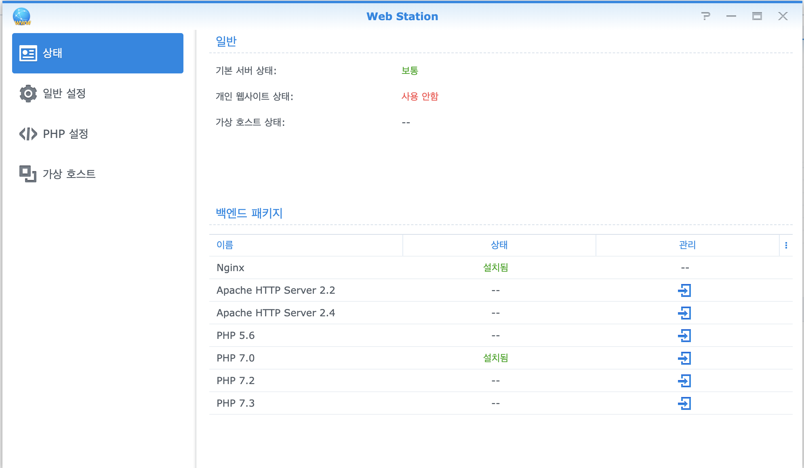This screenshot has width=804, height=468.
Task: Open the column options three-dot menu
Action: (x=786, y=245)
